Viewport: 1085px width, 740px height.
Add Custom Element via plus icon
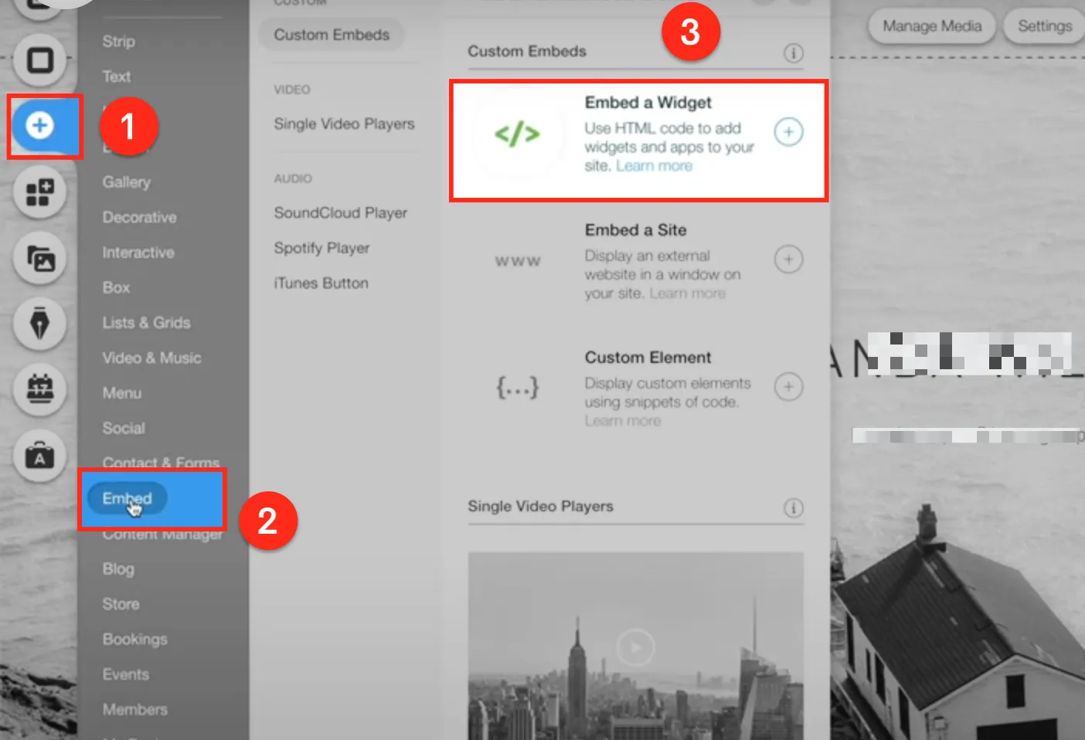(x=788, y=387)
